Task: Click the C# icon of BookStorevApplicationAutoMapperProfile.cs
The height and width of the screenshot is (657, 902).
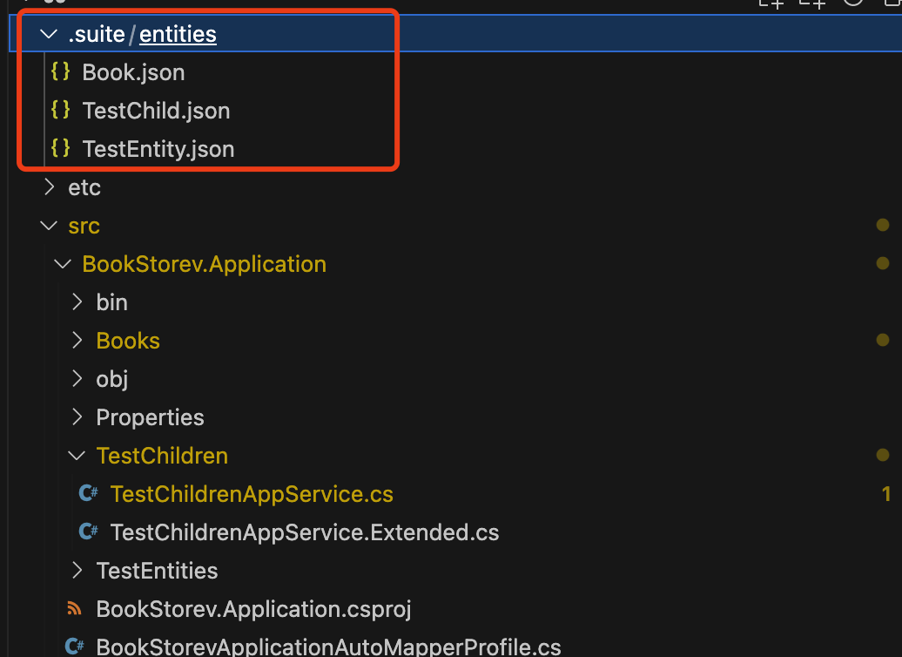Action: 74,647
